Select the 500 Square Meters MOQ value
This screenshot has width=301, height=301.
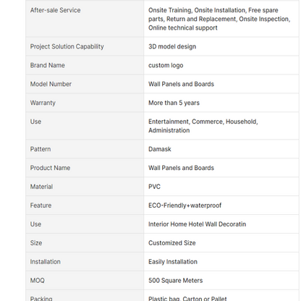point(175,281)
